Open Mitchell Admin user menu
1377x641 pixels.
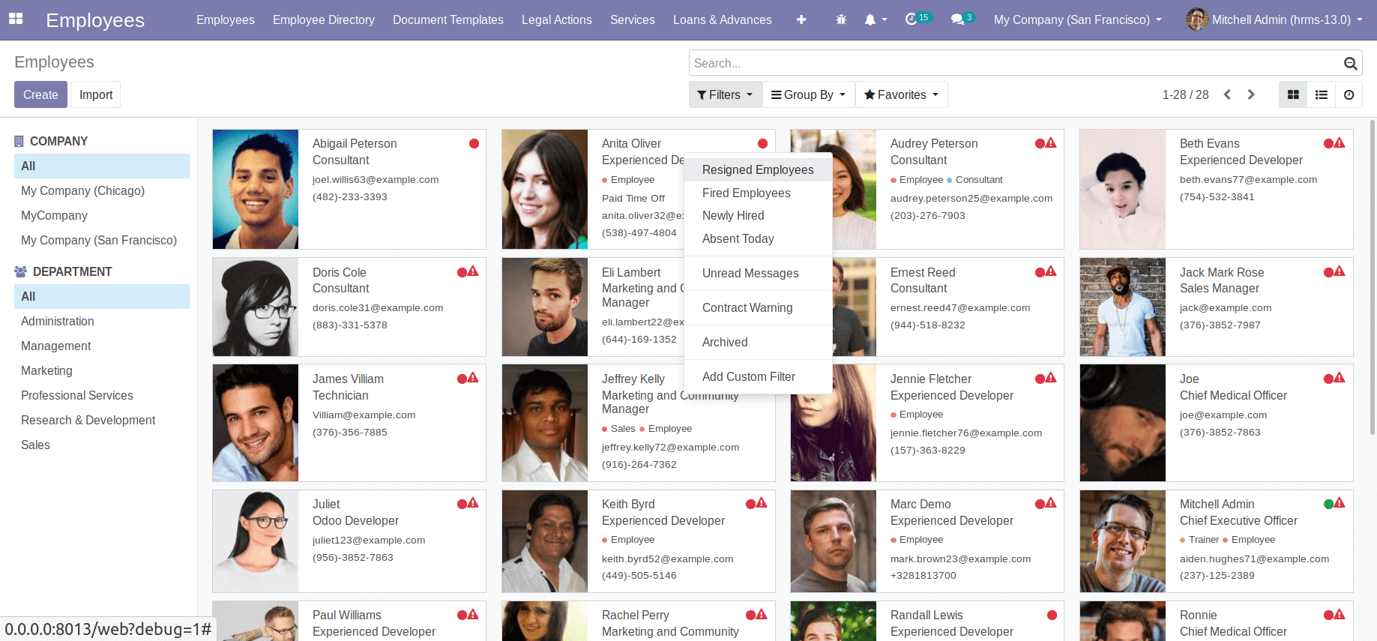1274,19
